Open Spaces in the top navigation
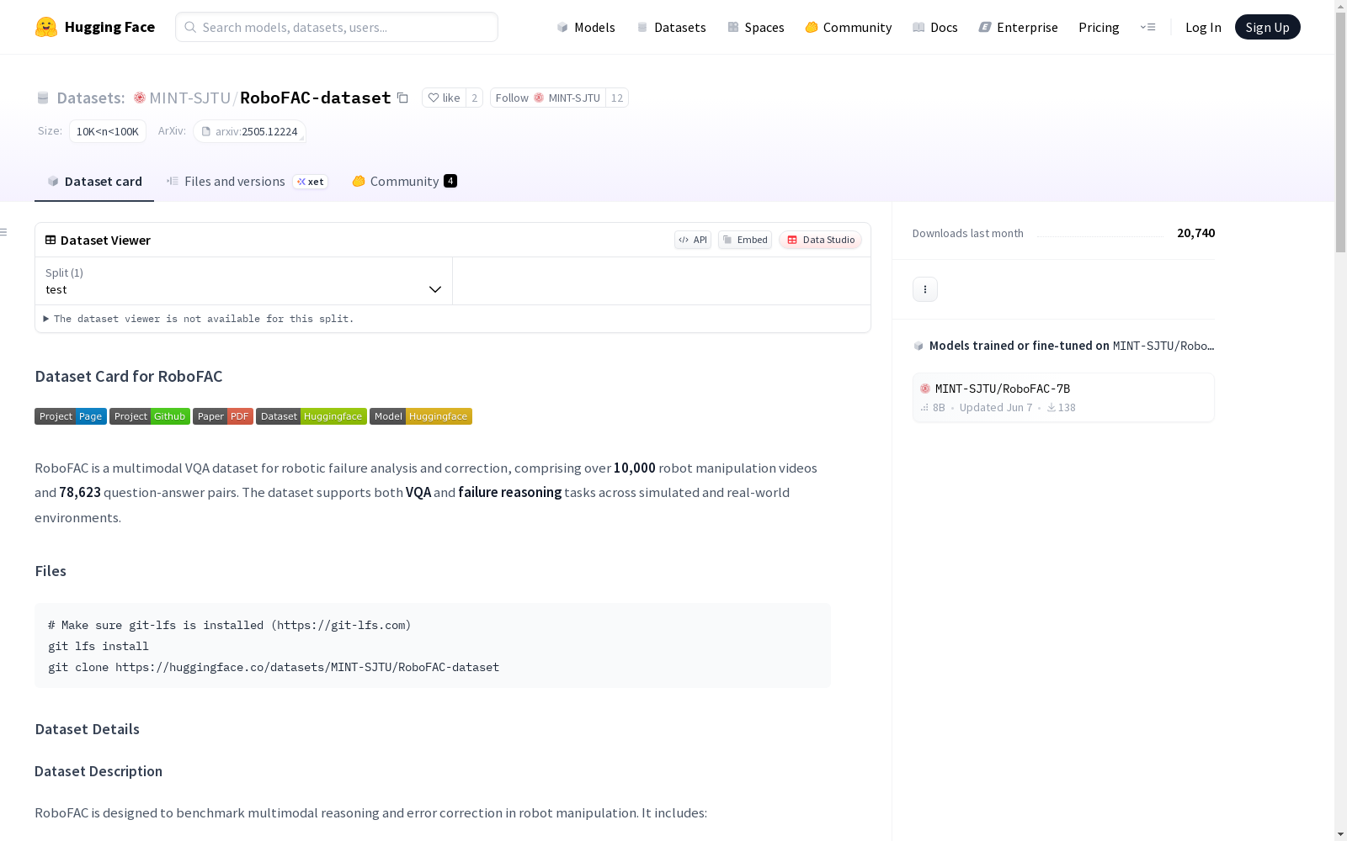1347x841 pixels. 756,27
